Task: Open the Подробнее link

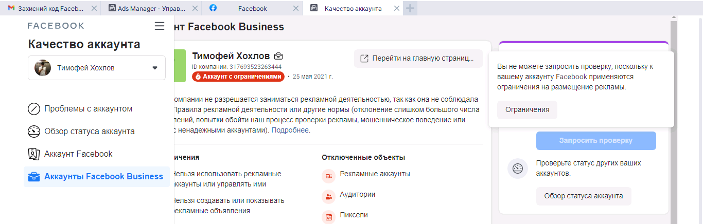Action: click(291, 130)
